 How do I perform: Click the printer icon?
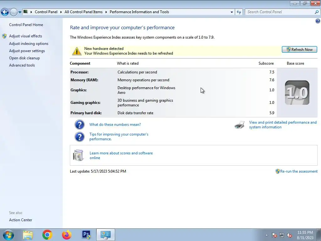[239, 125]
